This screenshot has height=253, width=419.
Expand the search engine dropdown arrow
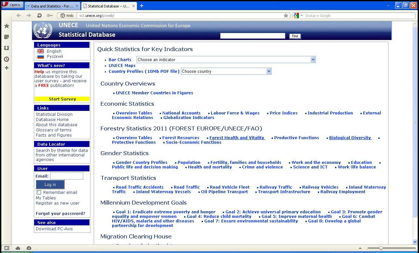[302, 16]
